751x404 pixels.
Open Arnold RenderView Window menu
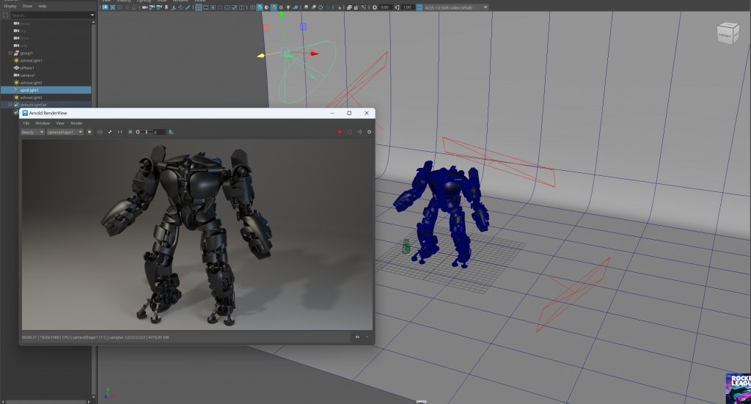pos(43,123)
